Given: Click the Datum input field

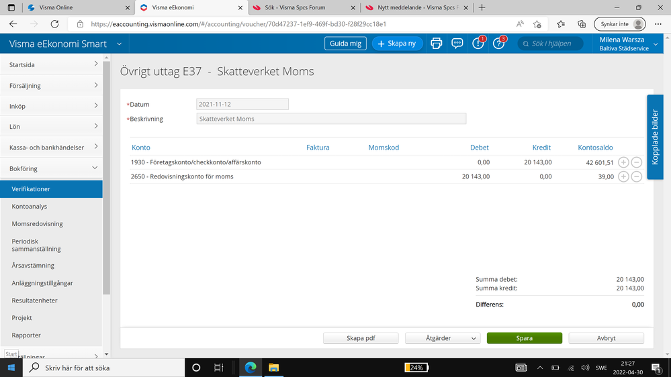Looking at the screenshot, I should (x=242, y=104).
